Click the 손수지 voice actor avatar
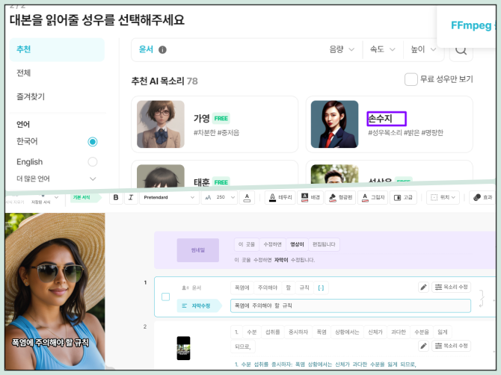The height and width of the screenshot is (375, 501). (x=334, y=124)
